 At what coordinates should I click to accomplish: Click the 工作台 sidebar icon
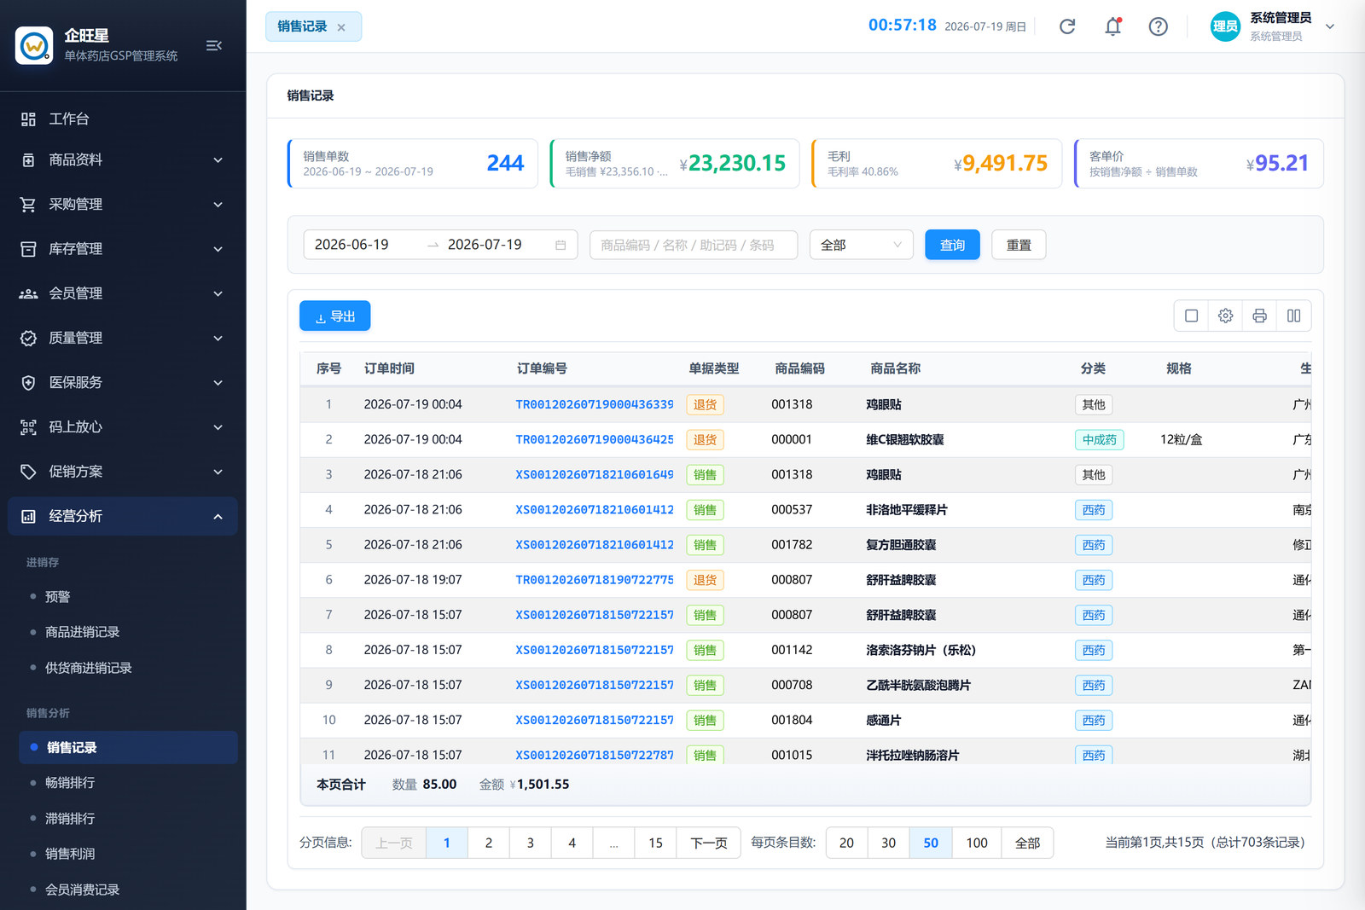28,119
